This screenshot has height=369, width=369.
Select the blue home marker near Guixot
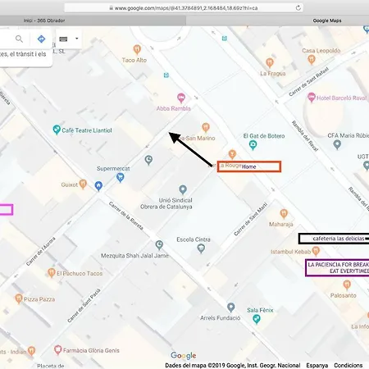[98, 186]
